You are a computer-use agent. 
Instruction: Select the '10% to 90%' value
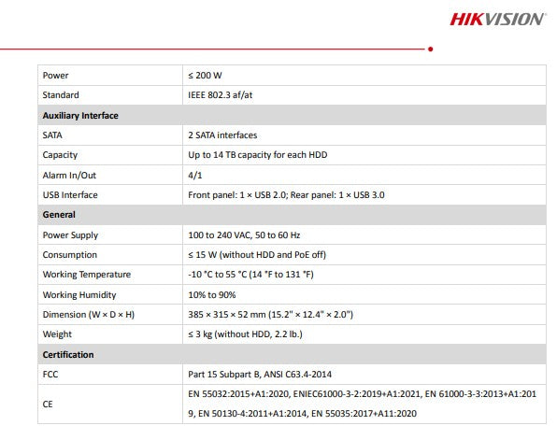tap(212, 295)
